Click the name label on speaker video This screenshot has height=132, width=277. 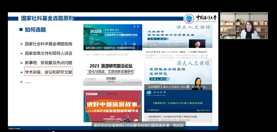[222, 37]
